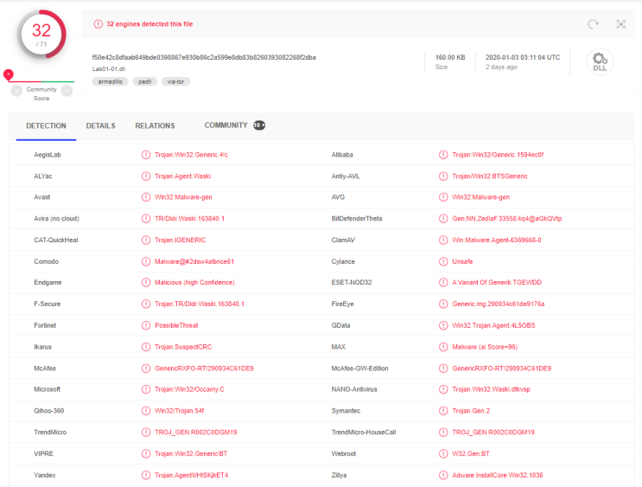The image size is (642, 487).
Task: Click the 2020-01-03 03:11:04 UTC timestamp
Action: point(523,57)
